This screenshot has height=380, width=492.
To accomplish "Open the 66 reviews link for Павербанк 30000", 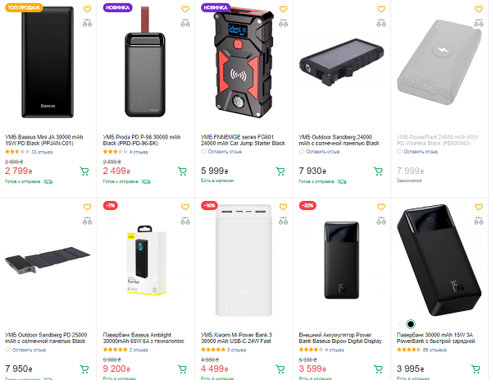I will [x=435, y=350].
